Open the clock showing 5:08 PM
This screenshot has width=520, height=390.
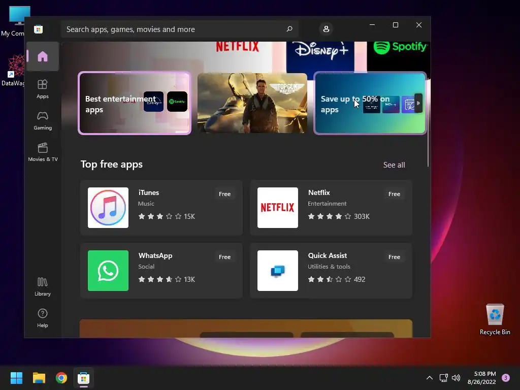pos(481,378)
